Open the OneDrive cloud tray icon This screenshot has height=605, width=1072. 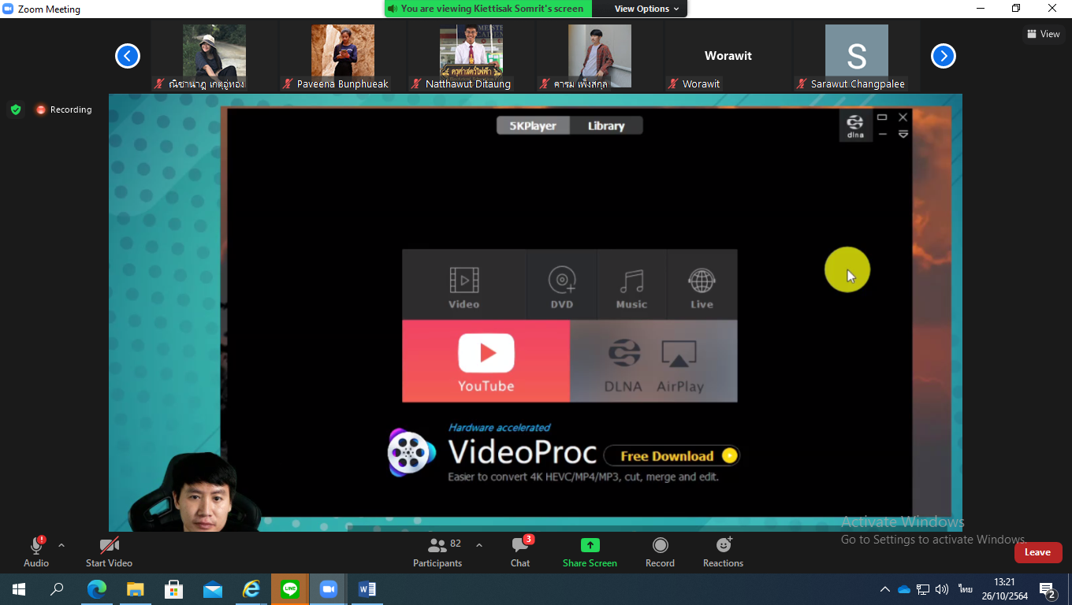tap(904, 589)
